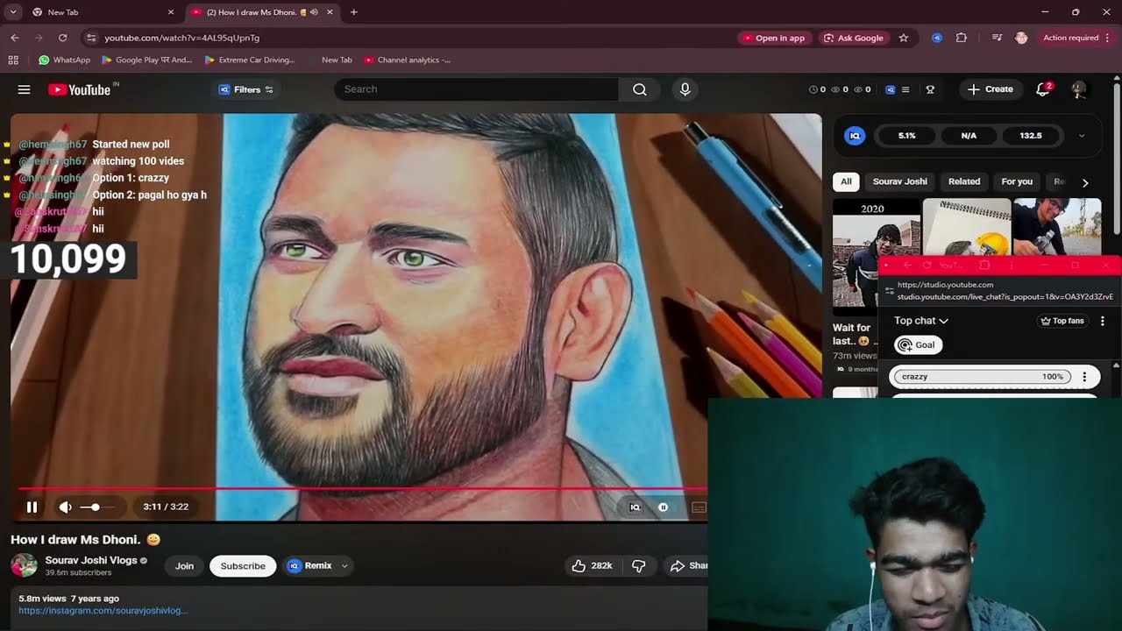1122x631 pixels.
Task: Open the vidIQ Filters button
Action: click(245, 89)
